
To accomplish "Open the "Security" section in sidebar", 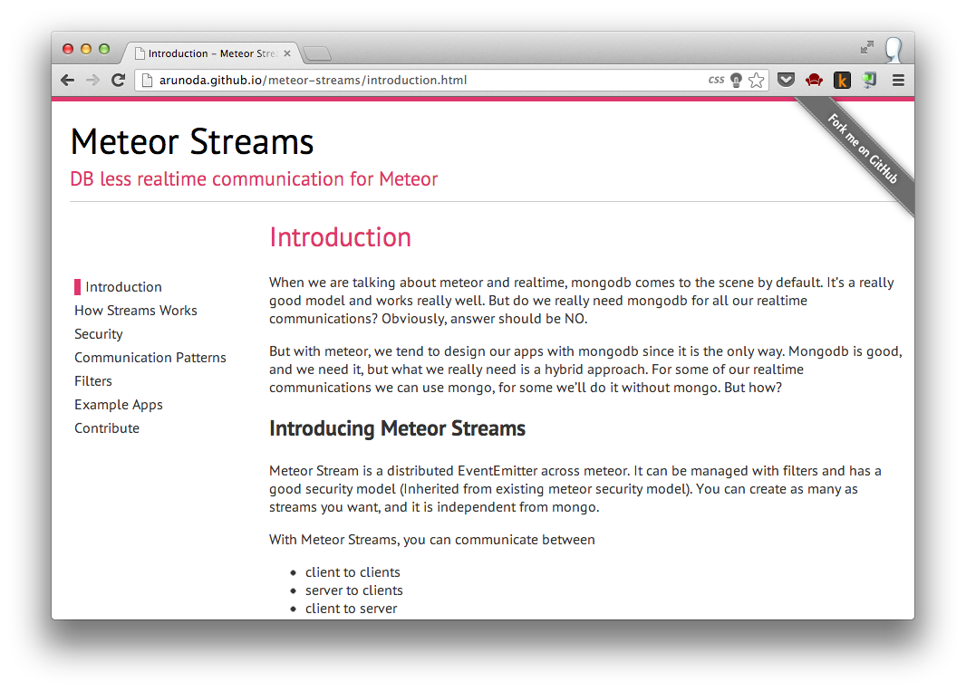I will [98, 333].
